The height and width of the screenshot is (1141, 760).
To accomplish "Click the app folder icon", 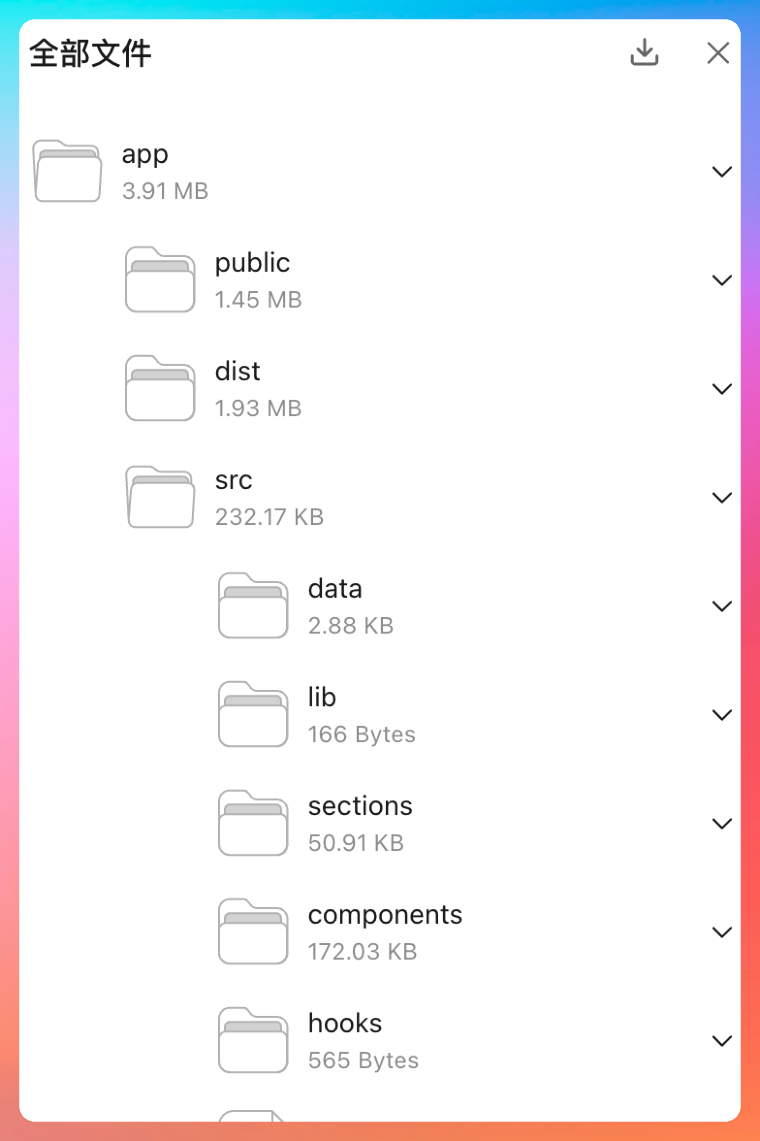I will coord(67,171).
